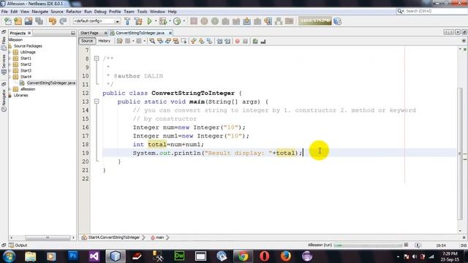Click the Clean and Build Project icon
The width and height of the screenshot is (468, 263).
click(x=138, y=21)
